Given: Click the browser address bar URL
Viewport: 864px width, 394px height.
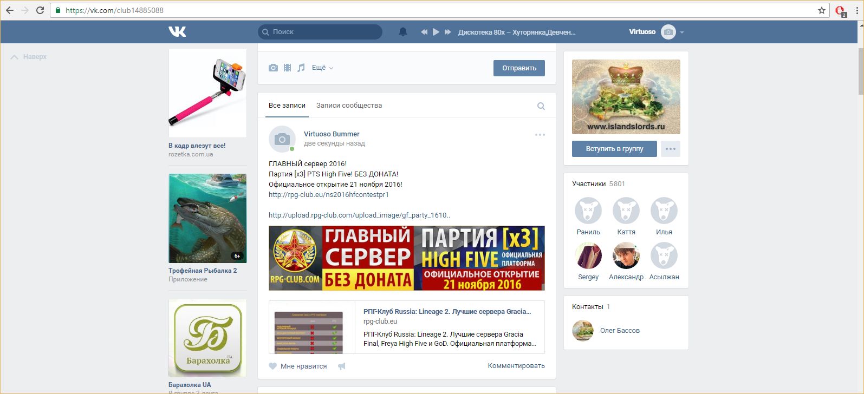Looking at the screenshot, I should pyautogui.click(x=114, y=10).
